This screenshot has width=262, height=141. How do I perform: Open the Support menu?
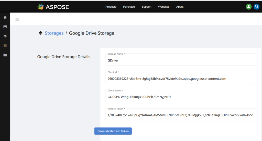(146, 7)
